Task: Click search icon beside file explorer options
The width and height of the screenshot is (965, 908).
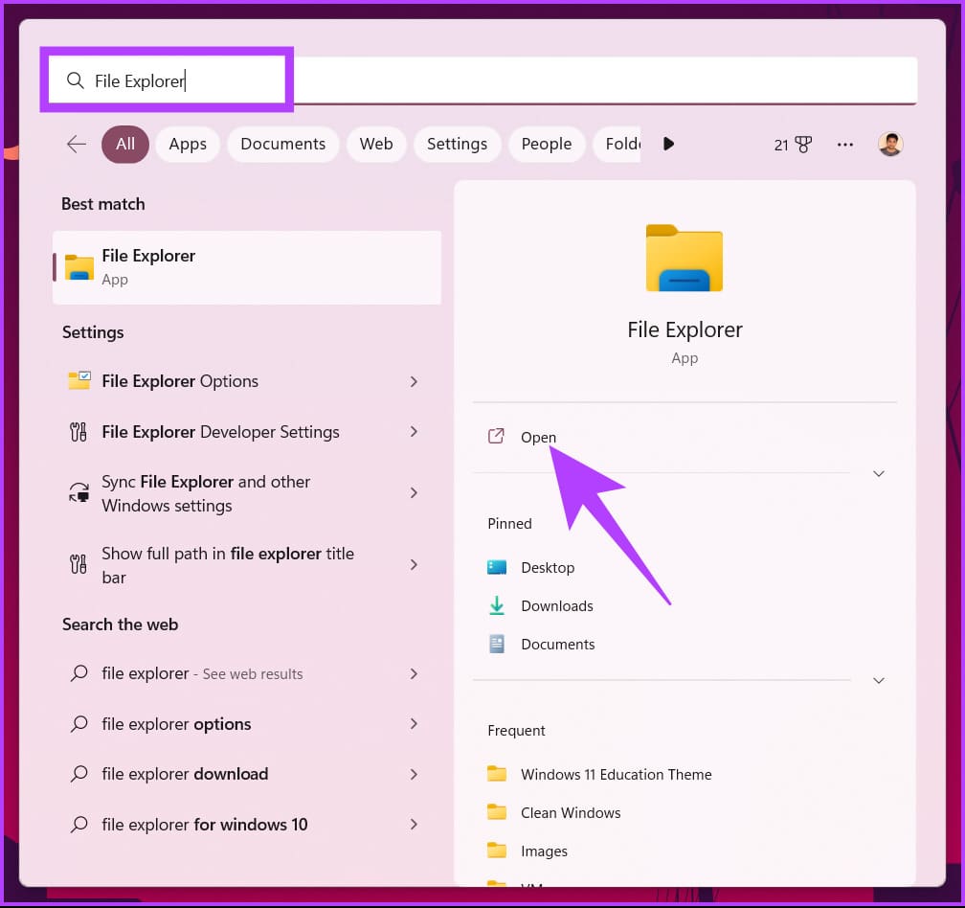Action: [x=79, y=724]
